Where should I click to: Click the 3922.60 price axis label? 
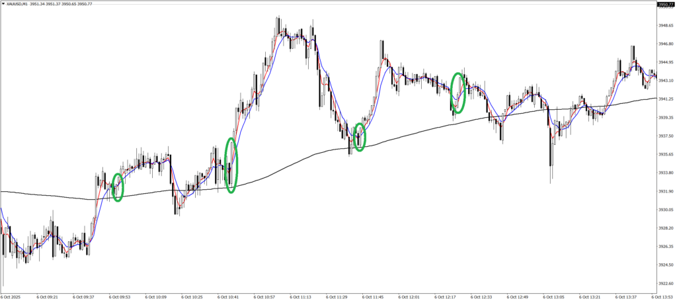point(665,283)
